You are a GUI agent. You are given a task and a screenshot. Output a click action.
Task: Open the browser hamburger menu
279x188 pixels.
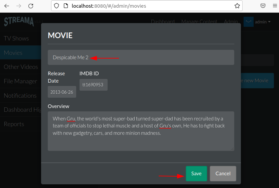275,6
